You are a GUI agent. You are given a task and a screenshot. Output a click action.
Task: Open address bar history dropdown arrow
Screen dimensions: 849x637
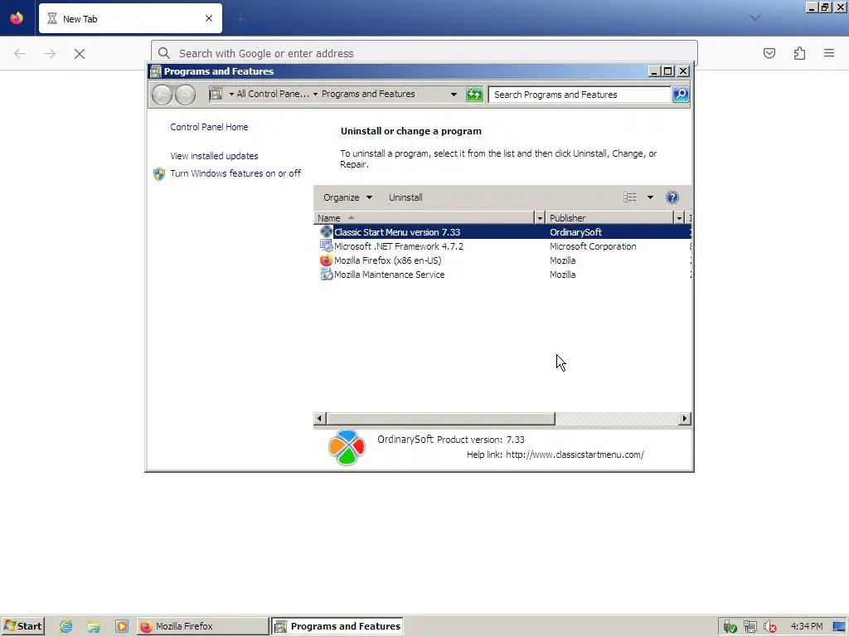(454, 95)
